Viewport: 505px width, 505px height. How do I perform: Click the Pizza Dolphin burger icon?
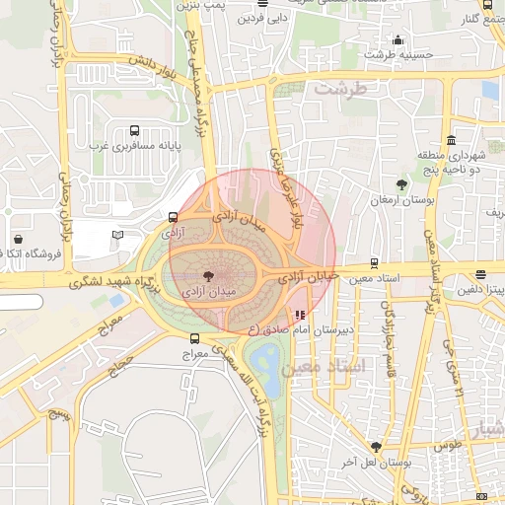[x=480, y=274]
